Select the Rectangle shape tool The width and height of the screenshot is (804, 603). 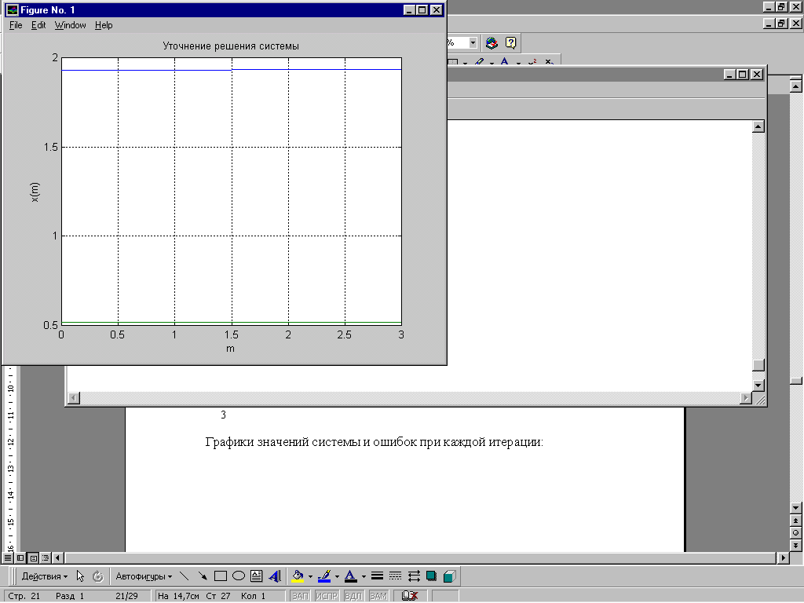pyautogui.click(x=221, y=576)
